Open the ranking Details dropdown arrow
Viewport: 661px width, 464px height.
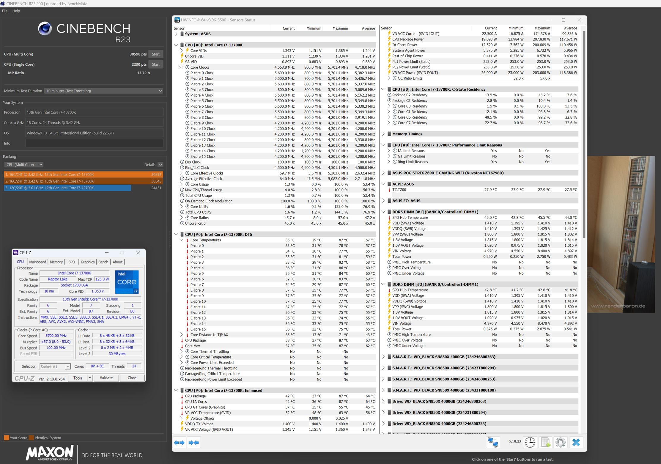pyautogui.click(x=160, y=165)
